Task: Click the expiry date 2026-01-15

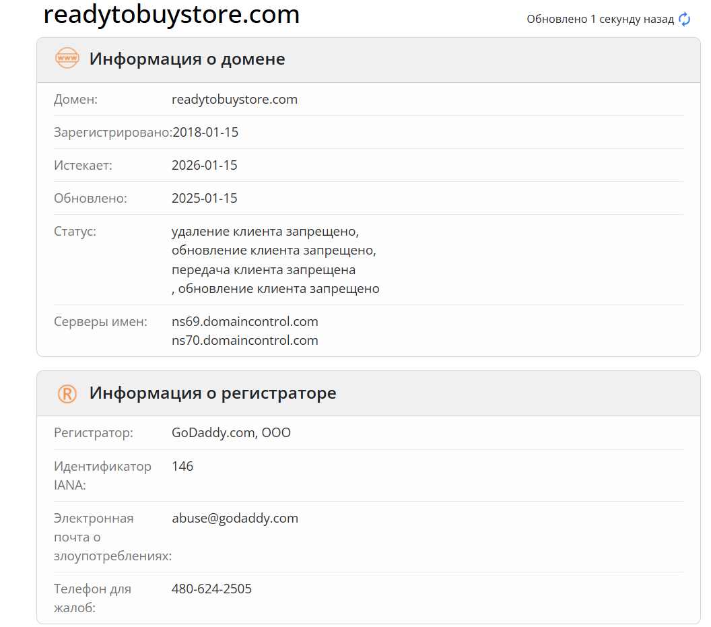Action: pos(205,166)
